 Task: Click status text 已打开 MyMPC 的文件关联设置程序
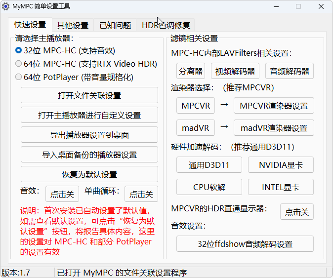click(122, 273)
